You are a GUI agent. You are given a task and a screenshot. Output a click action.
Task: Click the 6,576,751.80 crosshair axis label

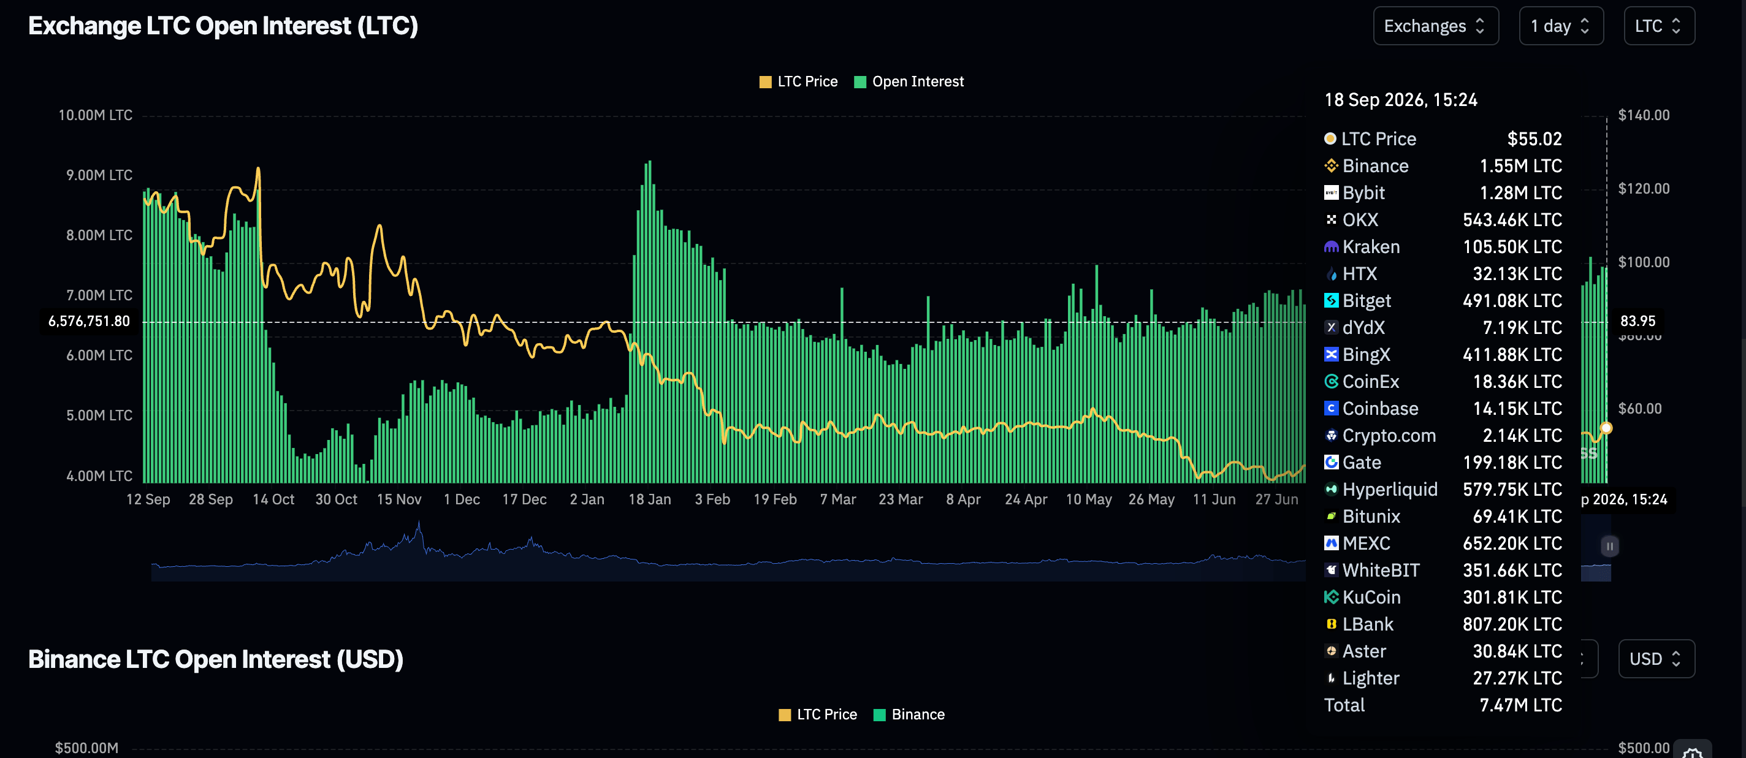(x=90, y=321)
